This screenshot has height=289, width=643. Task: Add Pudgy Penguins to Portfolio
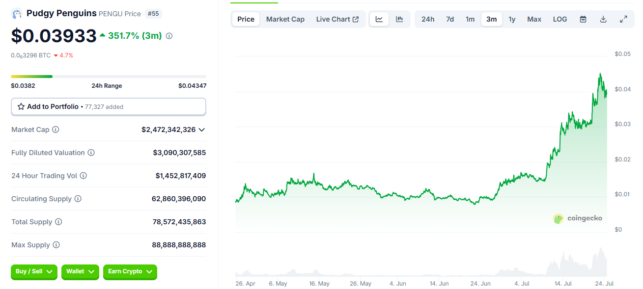pos(109,106)
